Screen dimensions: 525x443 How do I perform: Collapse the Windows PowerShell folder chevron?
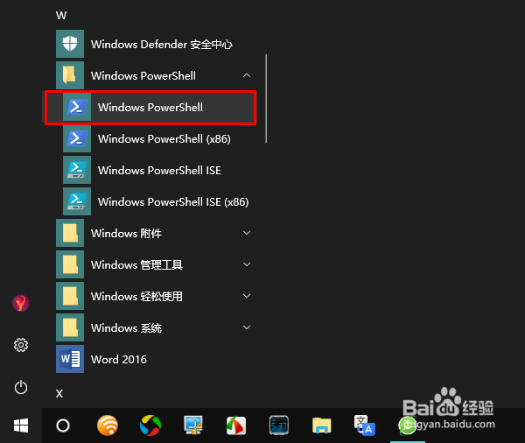(247, 75)
